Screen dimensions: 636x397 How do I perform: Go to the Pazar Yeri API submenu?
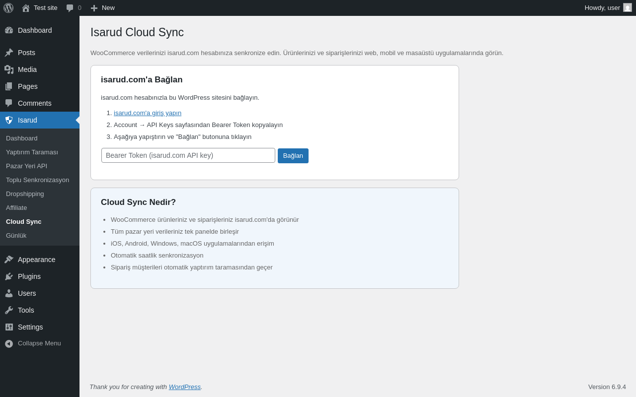click(26, 166)
